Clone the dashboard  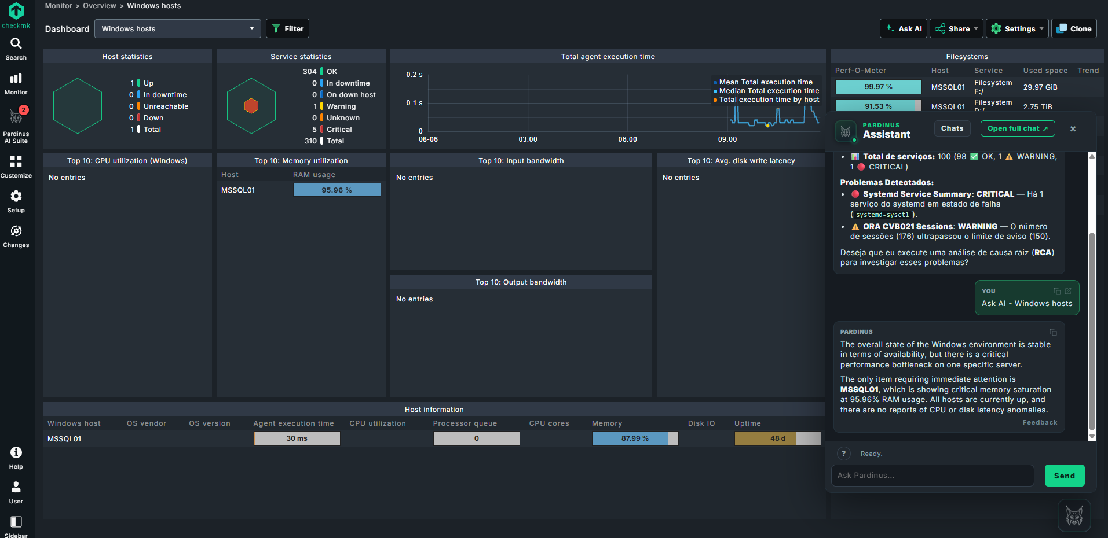1074,28
